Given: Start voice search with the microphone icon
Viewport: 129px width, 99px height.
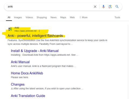Looking at the screenshot, I should [x=103, y=7].
